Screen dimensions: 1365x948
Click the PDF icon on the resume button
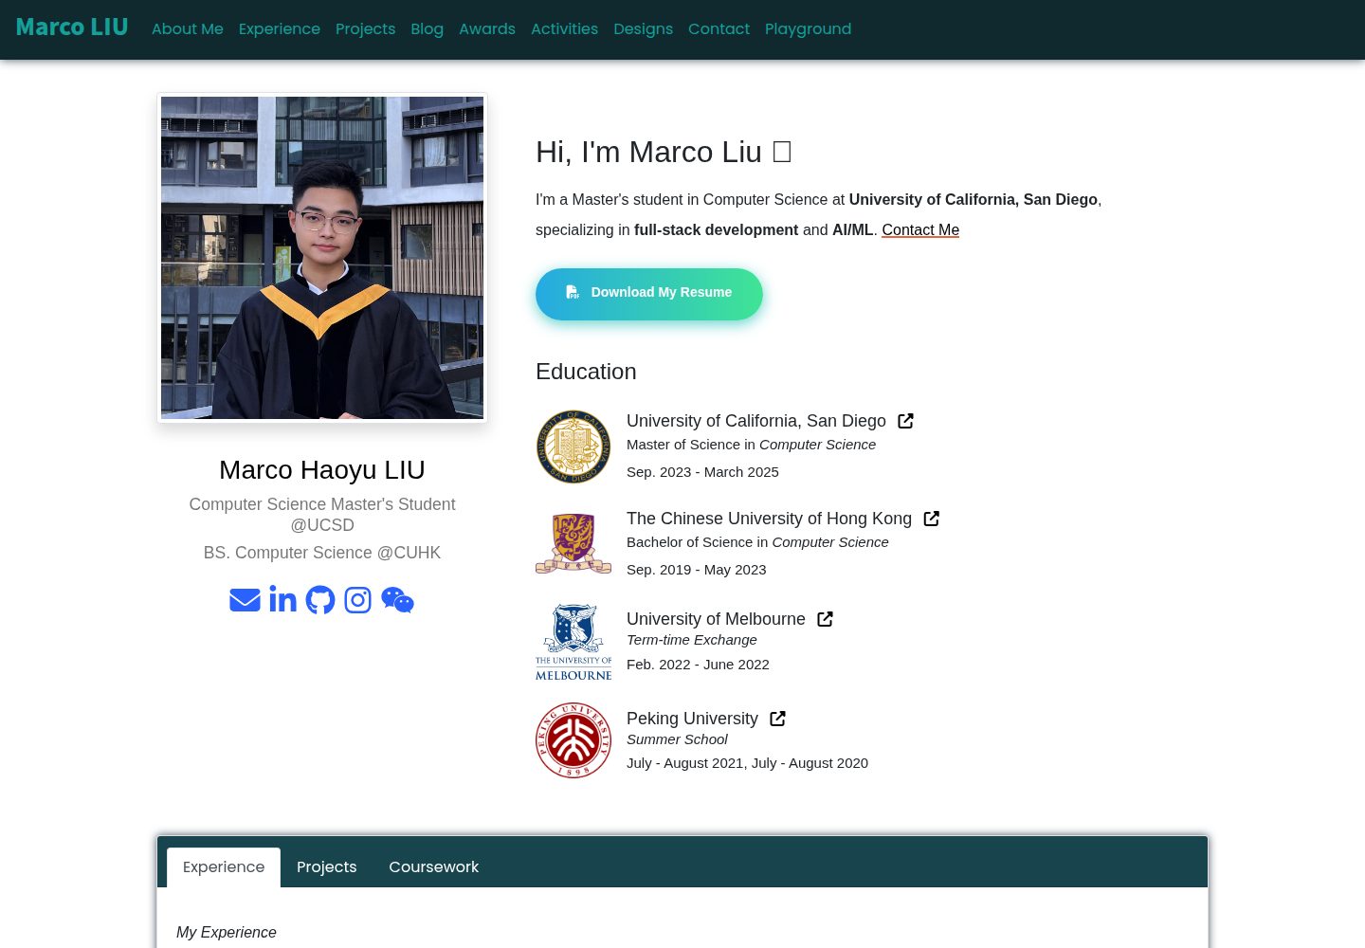coord(573,292)
